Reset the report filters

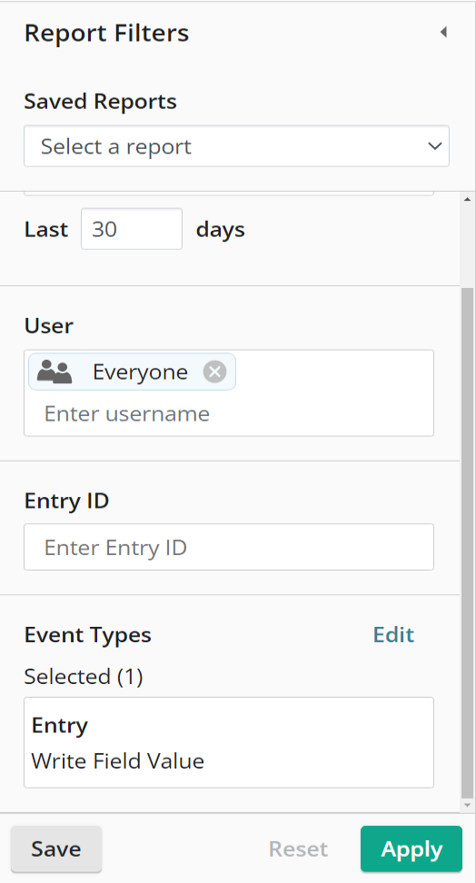pyautogui.click(x=299, y=848)
